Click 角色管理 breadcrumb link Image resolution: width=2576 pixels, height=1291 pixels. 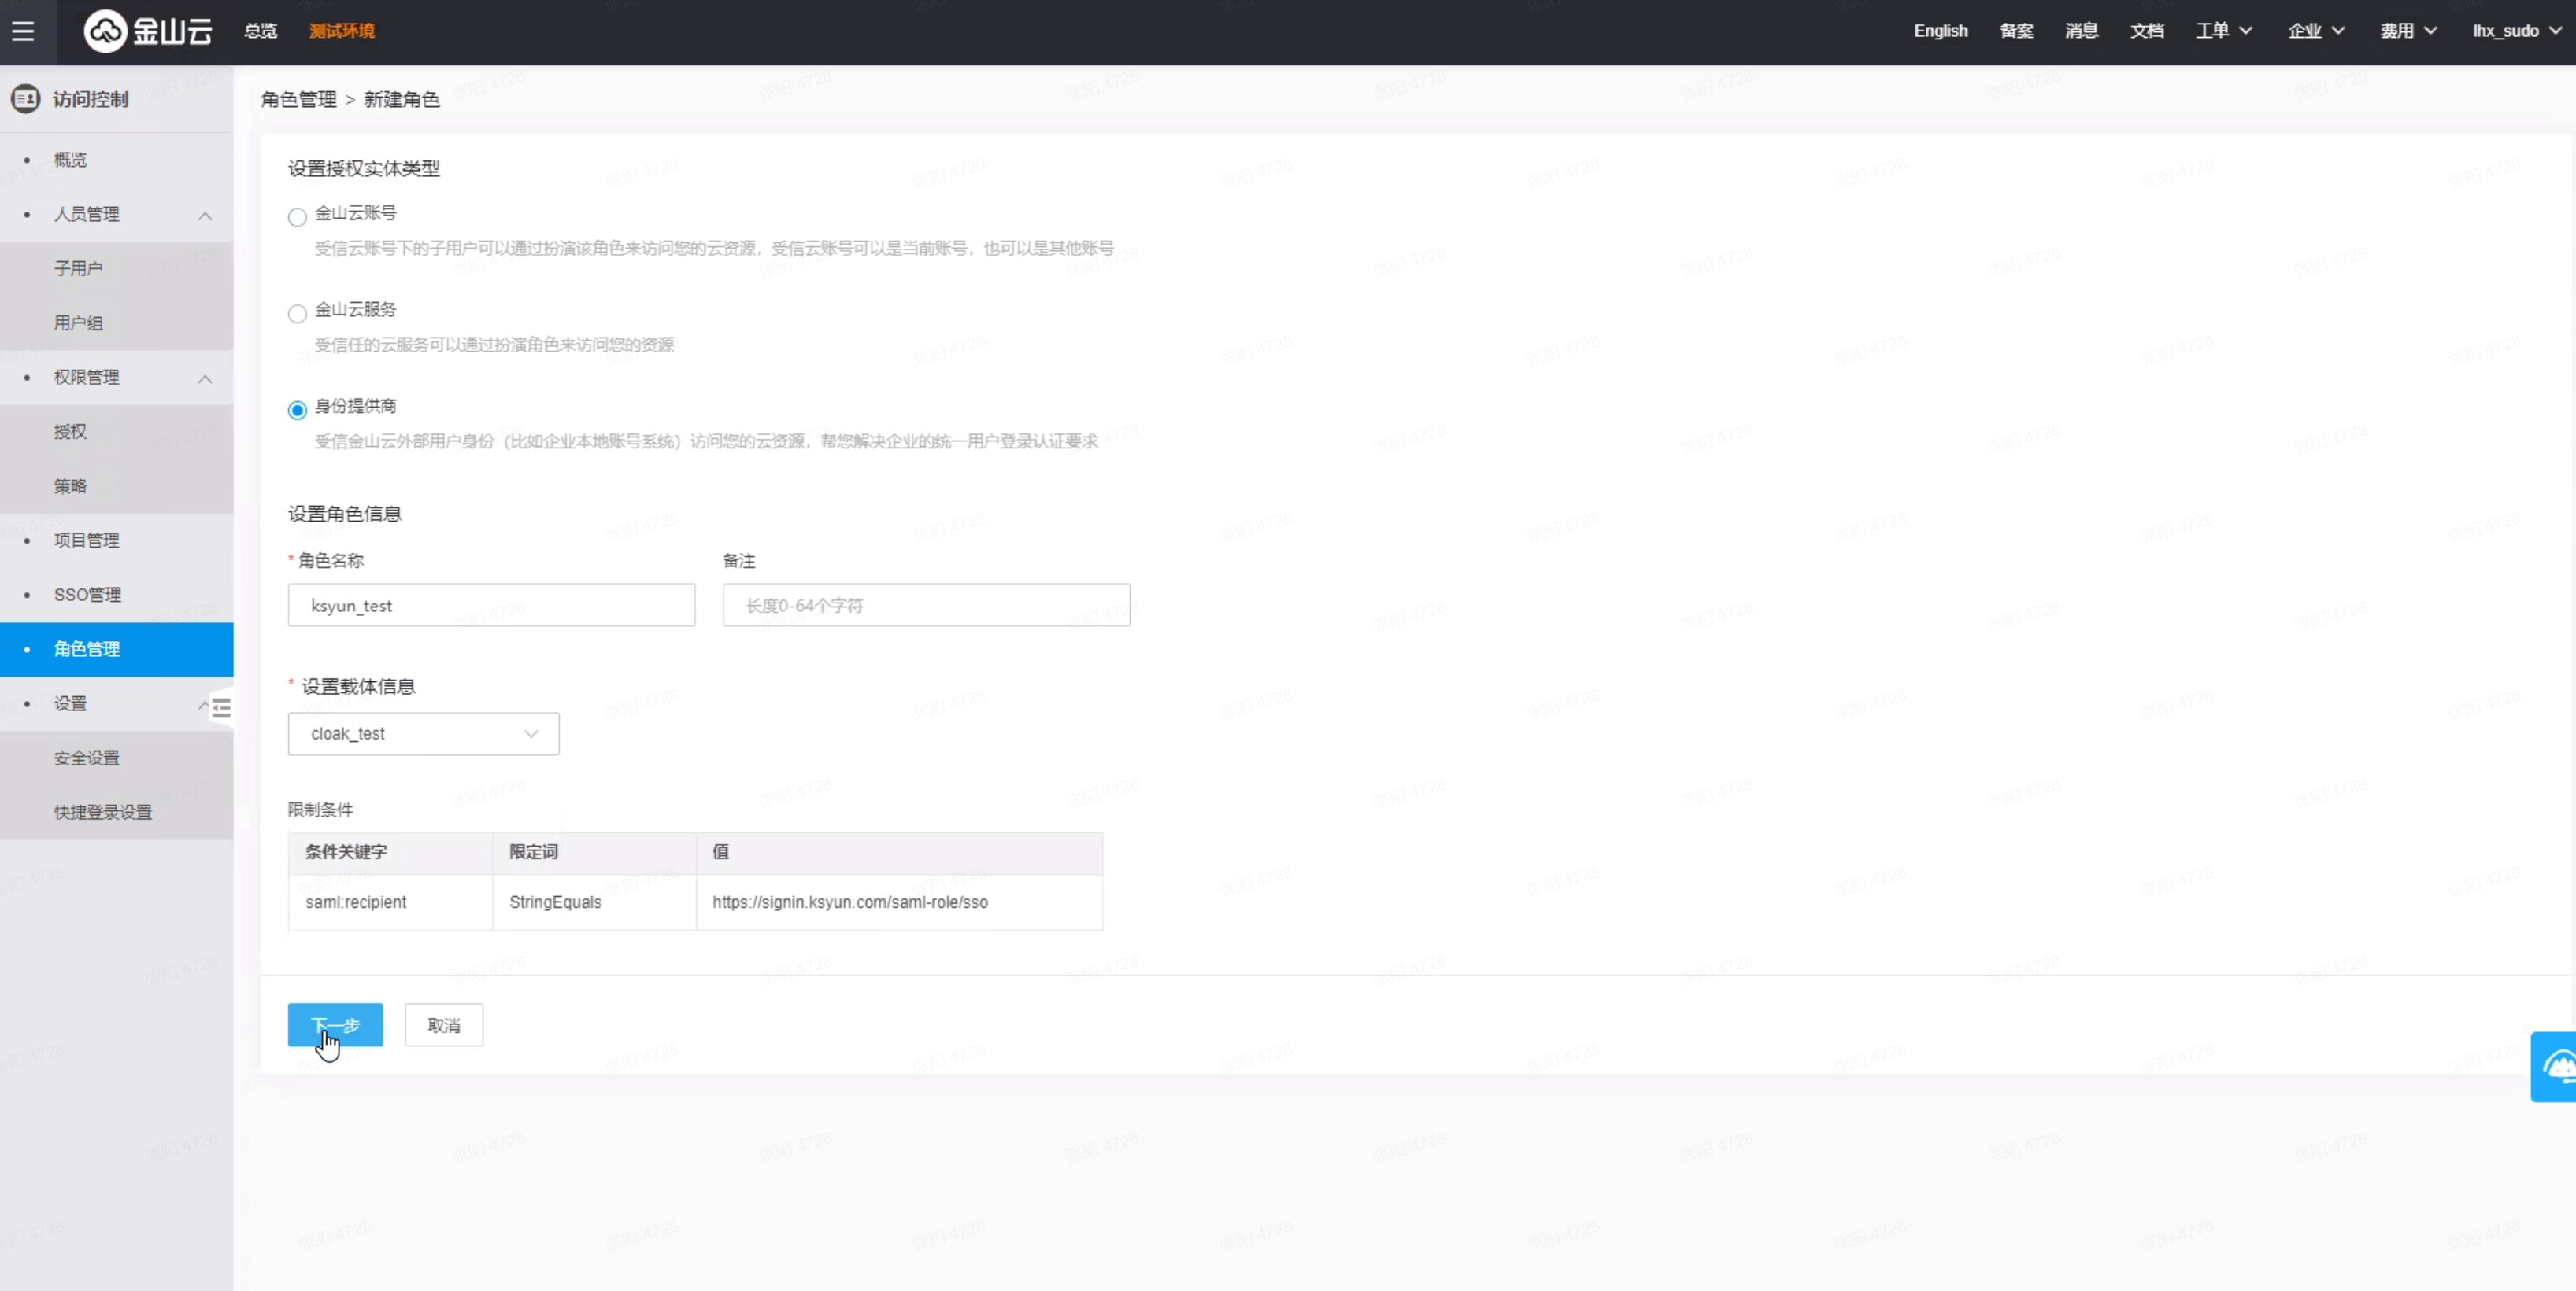pyautogui.click(x=298, y=99)
